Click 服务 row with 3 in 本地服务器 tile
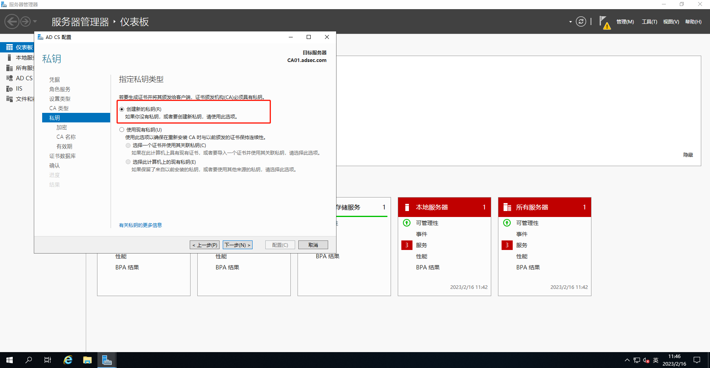 coord(421,245)
